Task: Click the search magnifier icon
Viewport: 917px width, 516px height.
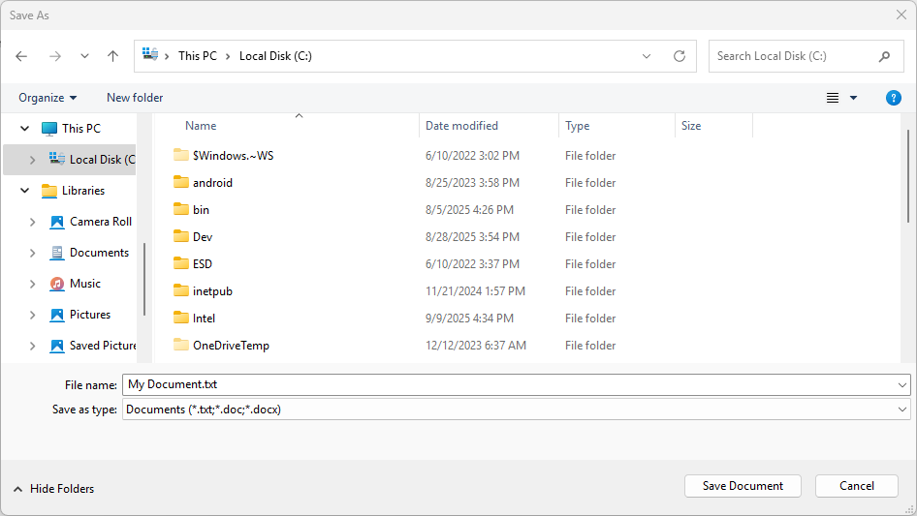Action: pos(884,56)
